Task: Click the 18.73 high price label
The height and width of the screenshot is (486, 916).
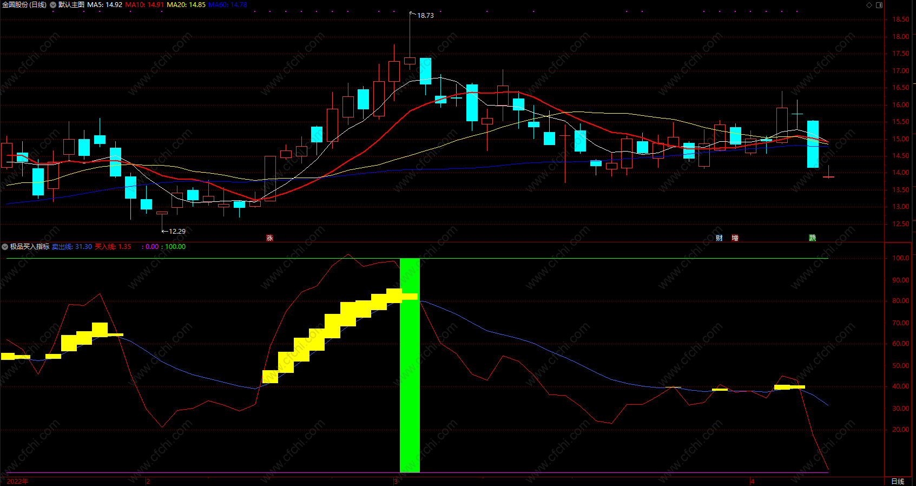Action: [x=425, y=16]
